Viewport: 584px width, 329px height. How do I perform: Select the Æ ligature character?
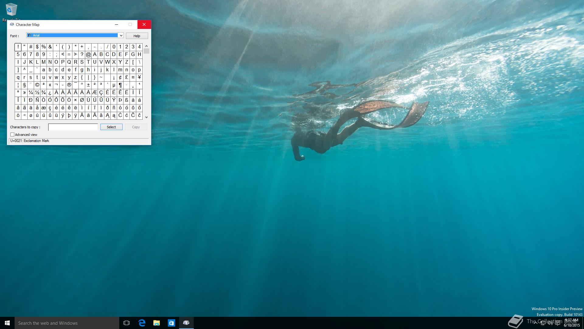[95, 93]
